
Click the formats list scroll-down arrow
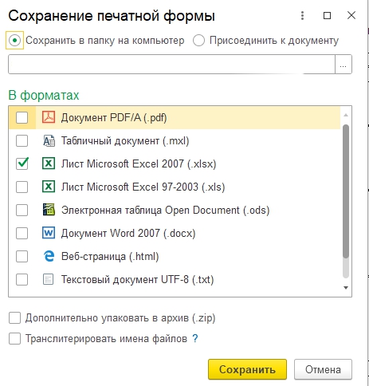pyautogui.click(x=346, y=288)
